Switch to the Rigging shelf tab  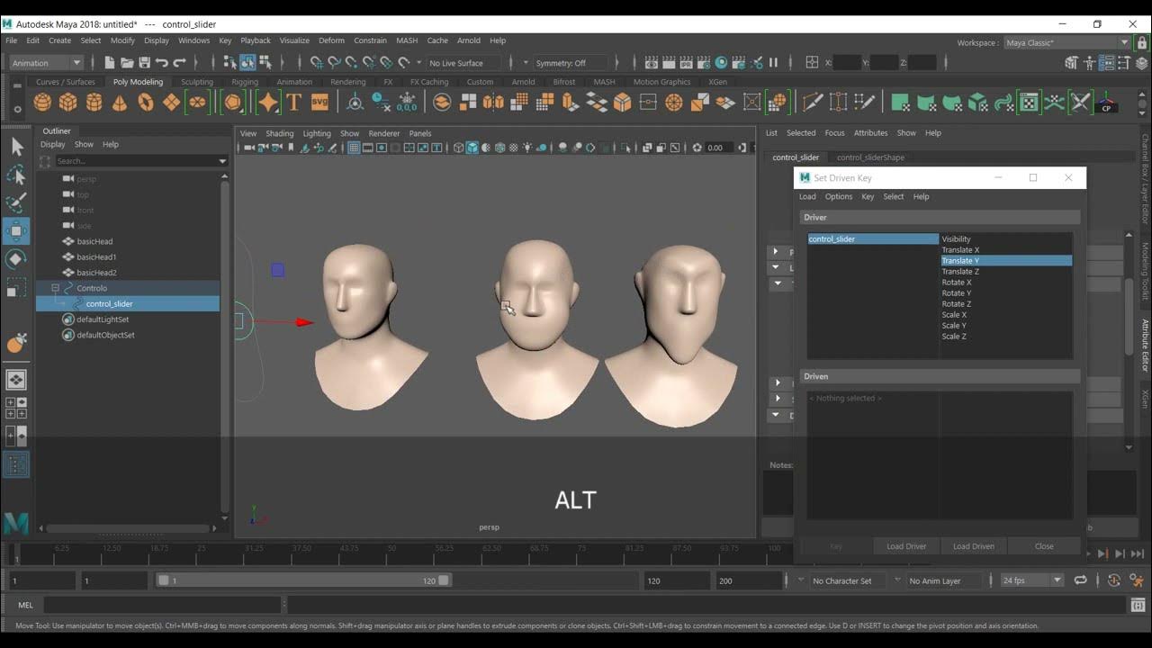tap(244, 82)
